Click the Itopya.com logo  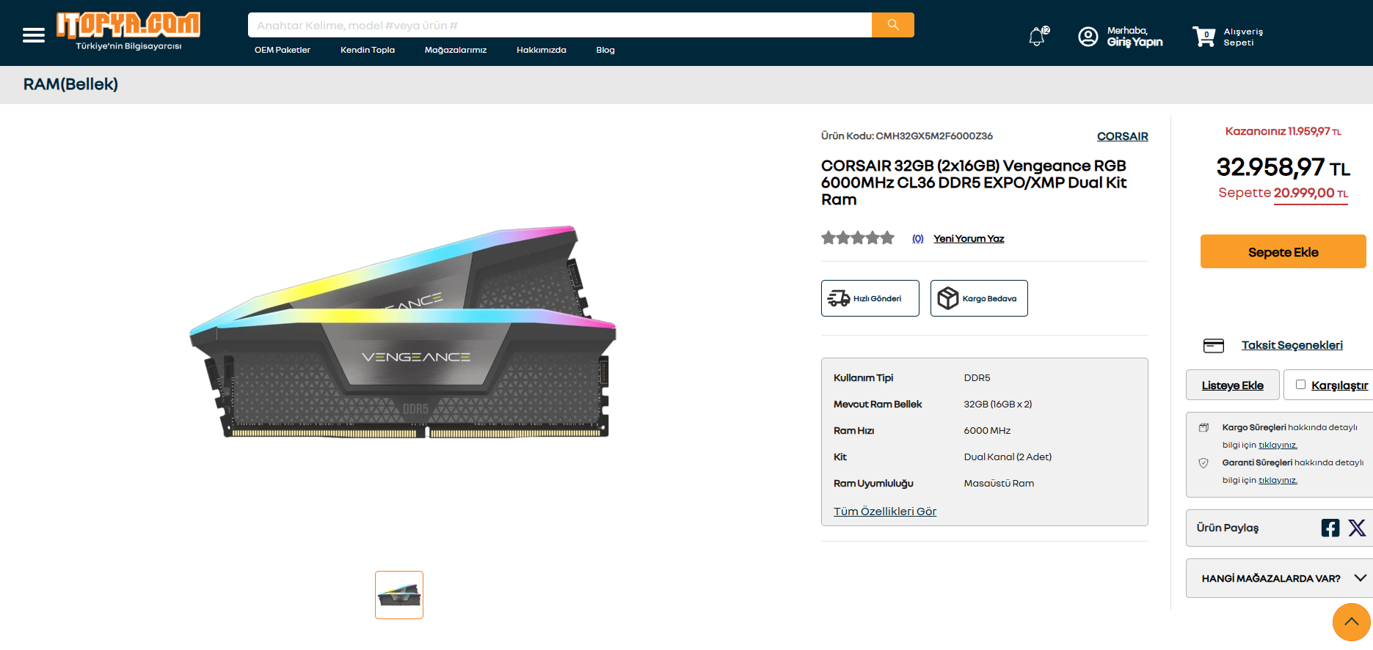[128, 32]
